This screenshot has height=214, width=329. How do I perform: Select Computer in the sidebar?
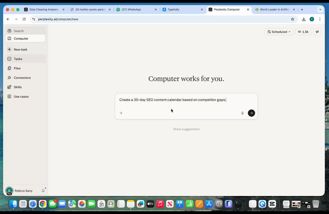coord(21,38)
